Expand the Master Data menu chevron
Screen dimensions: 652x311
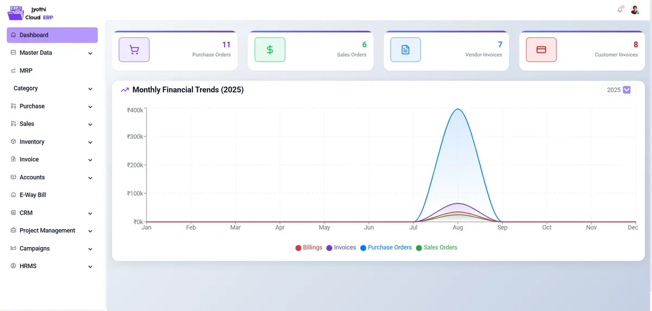click(x=90, y=53)
